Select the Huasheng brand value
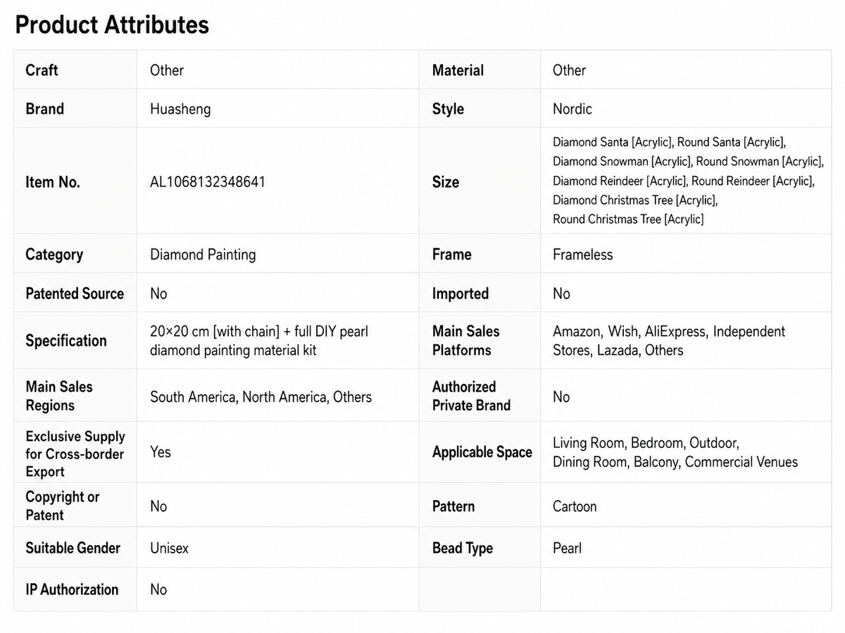This screenshot has height=633, width=845. (180, 109)
